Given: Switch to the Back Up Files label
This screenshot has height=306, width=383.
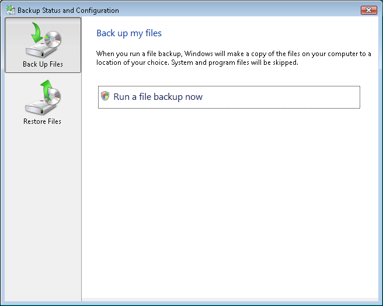Looking at the screenshot, I should point(43,64).
